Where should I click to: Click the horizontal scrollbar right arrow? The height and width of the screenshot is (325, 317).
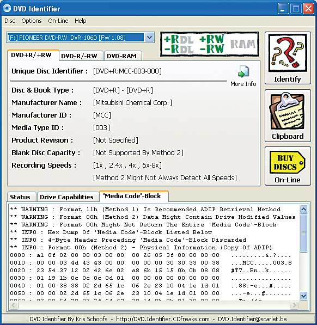pos(294,305)
